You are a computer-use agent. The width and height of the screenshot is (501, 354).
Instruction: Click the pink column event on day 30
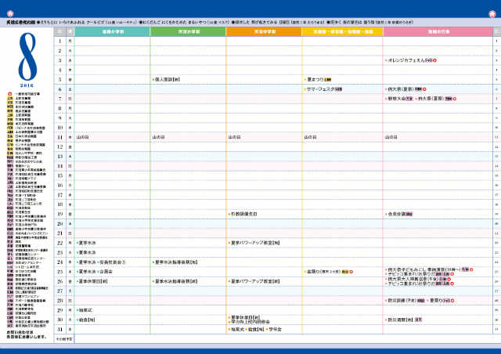(404, 320)
